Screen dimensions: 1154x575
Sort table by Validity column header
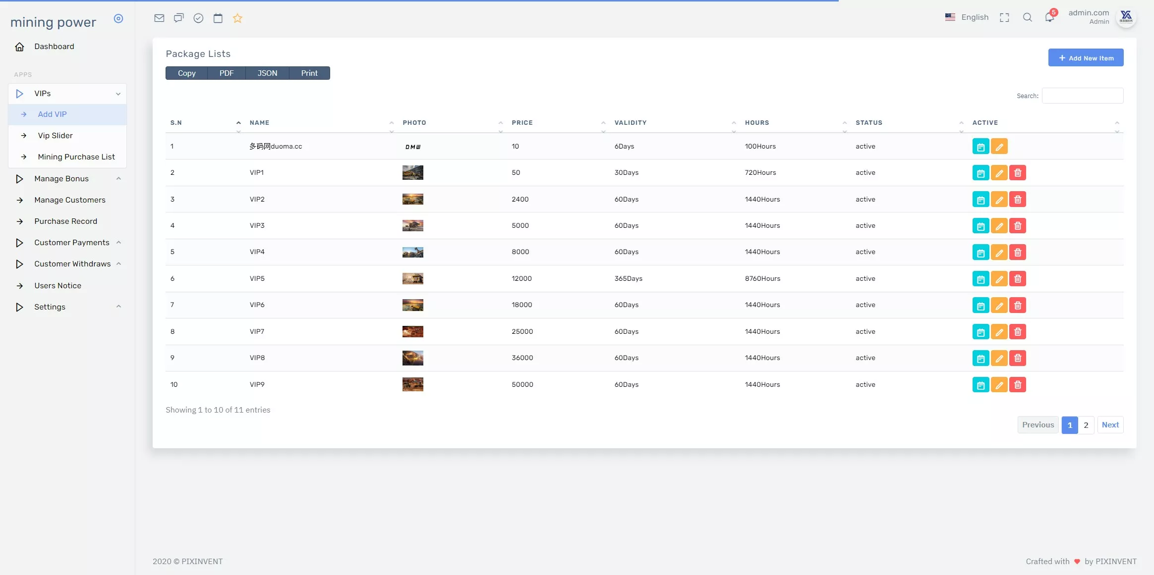tap(630, 123)
